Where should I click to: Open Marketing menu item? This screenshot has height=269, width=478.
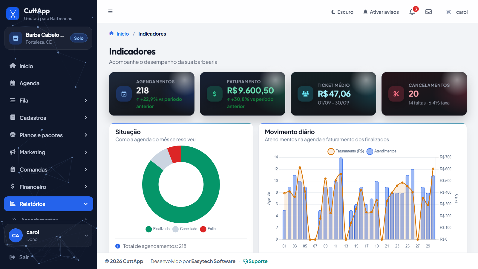48,152
